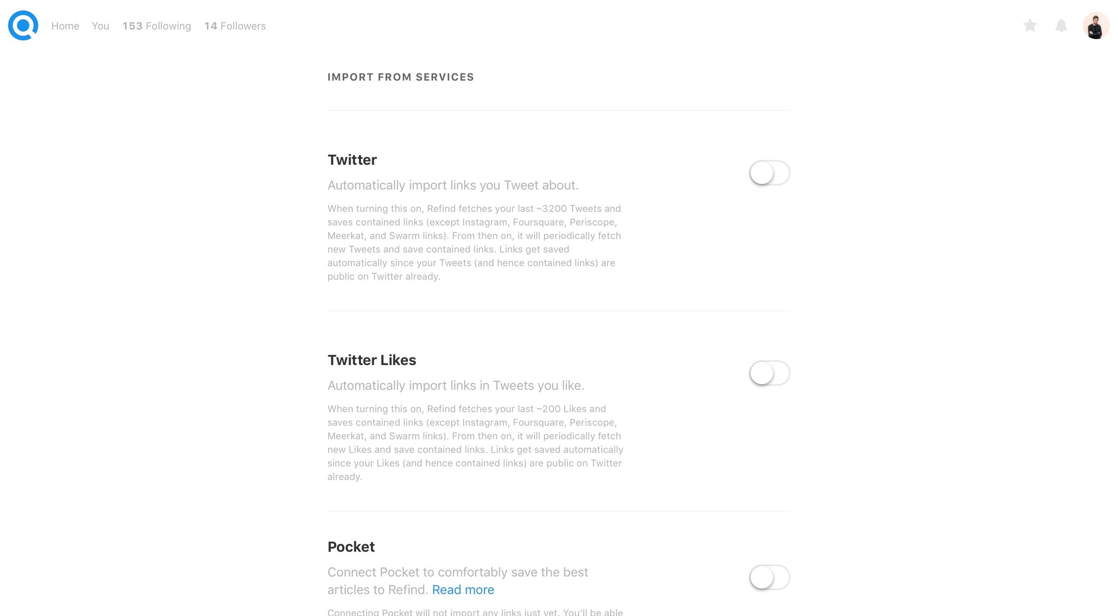View the 14 Followers list
This screenshot has width=1118, height=616.
pos(235,26)
